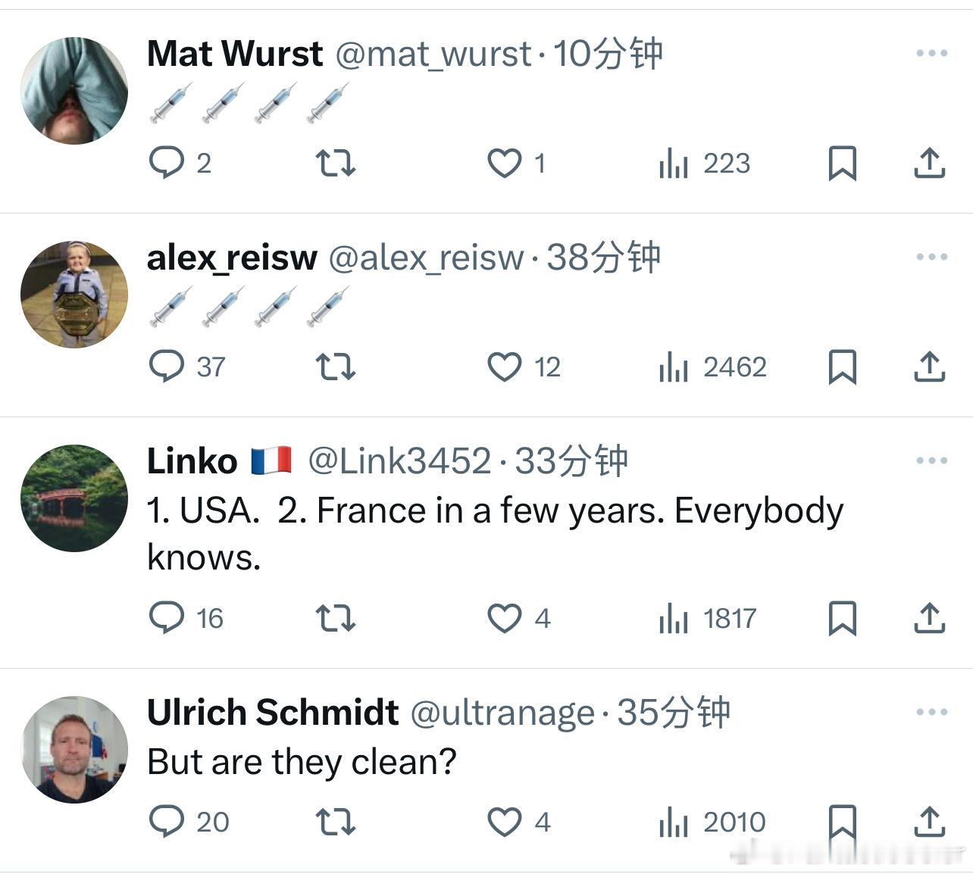
Task: Retweet Linko's USA and France tweet
Action: coord(335,618)
